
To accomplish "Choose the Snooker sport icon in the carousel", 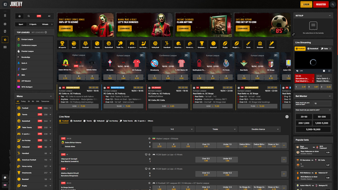I will (260, 44).
